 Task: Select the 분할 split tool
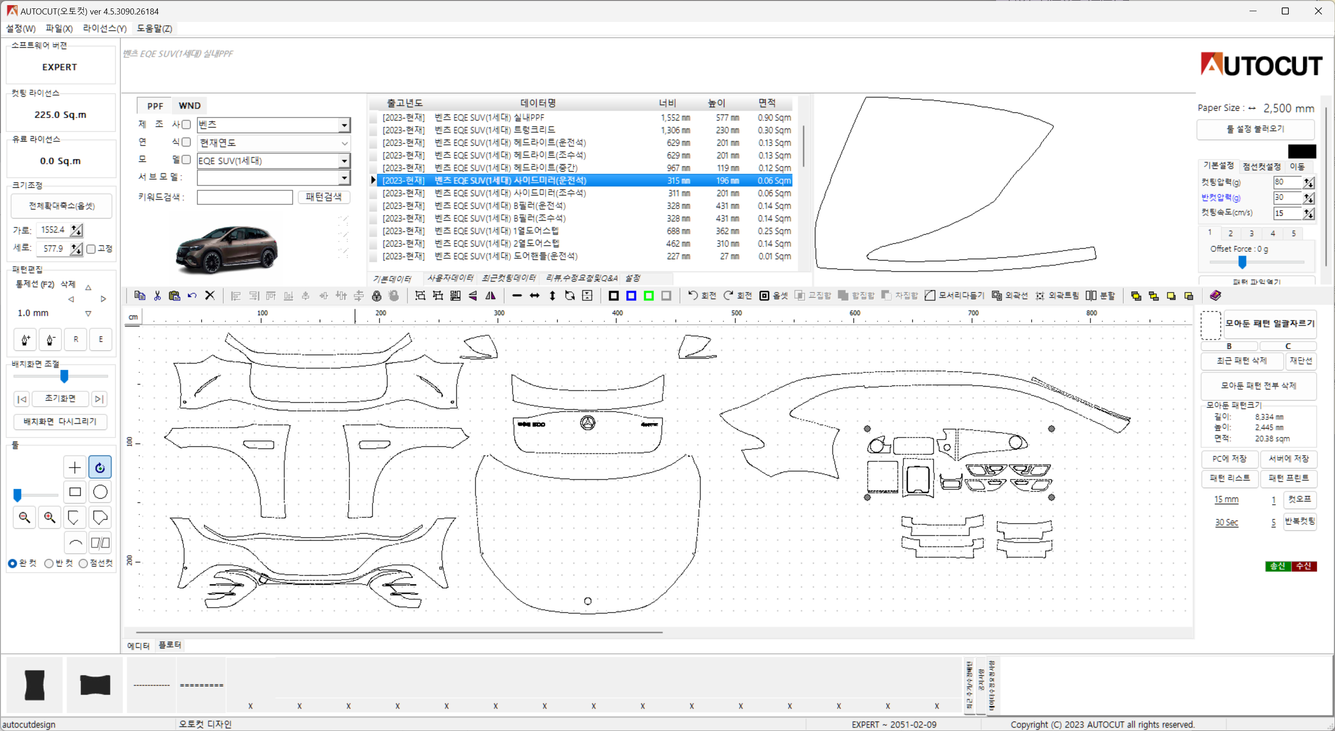coord(1100,295)
